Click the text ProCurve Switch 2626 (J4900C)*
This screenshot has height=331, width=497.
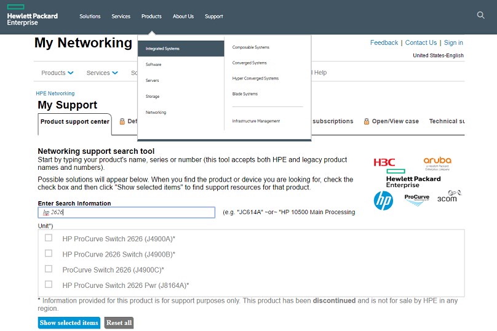113,270
